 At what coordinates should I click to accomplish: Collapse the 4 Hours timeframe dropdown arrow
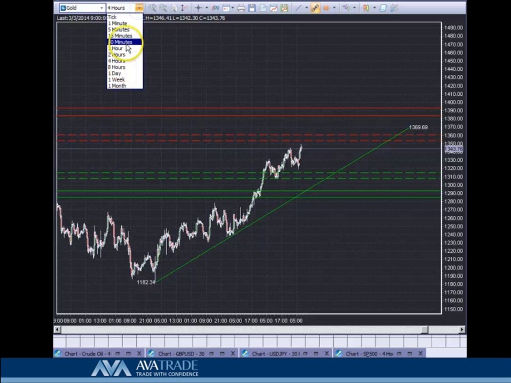pyautogui.click(x=139, y=8)
